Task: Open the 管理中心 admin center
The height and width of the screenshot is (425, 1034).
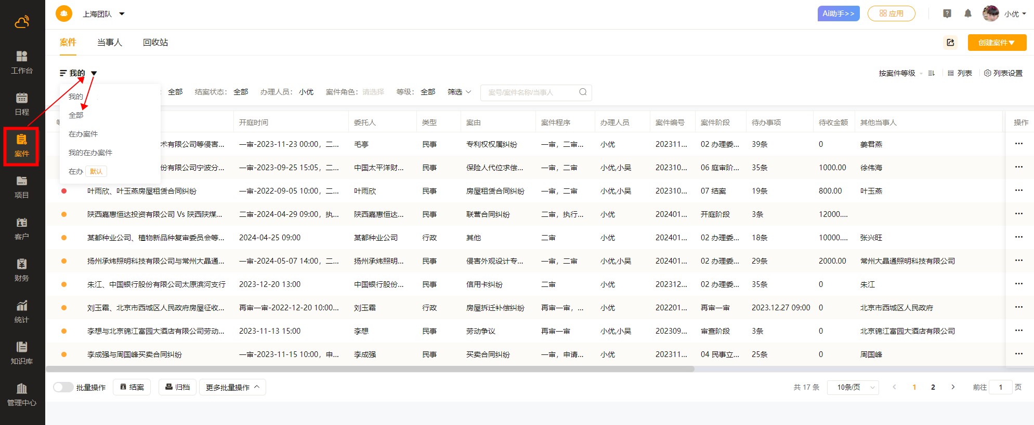Action: [22, 394]
